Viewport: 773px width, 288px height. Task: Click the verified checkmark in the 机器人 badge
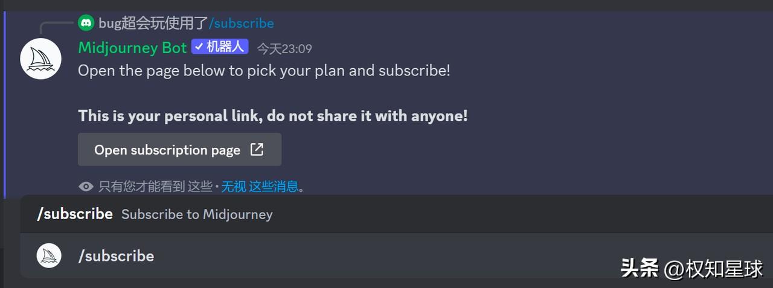point(199,46)
